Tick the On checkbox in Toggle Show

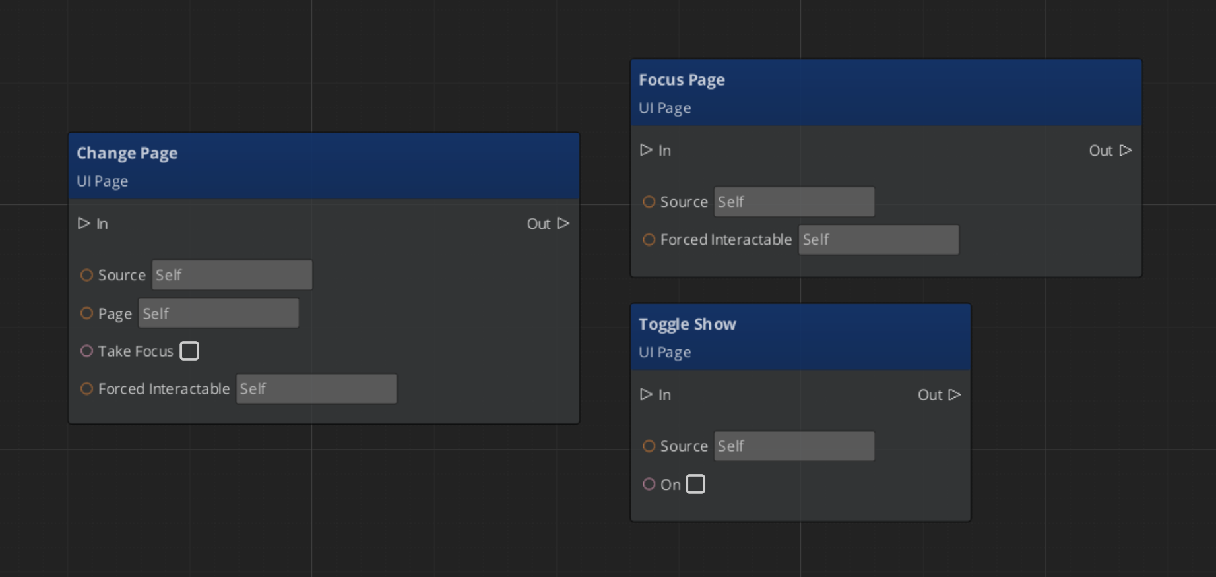coord(695,484)
